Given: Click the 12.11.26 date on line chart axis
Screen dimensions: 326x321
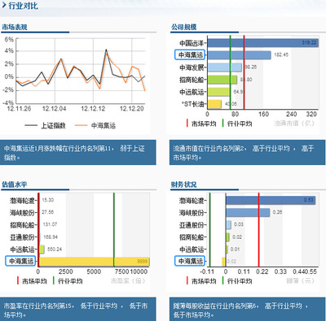Looking at the screenshot, I should tap(19, 109).
